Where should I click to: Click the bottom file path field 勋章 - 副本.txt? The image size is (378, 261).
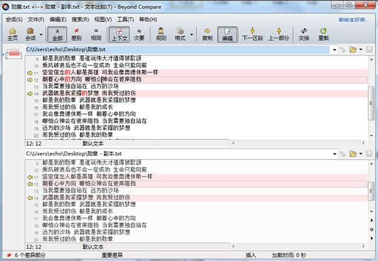click(x=178, y=153)
